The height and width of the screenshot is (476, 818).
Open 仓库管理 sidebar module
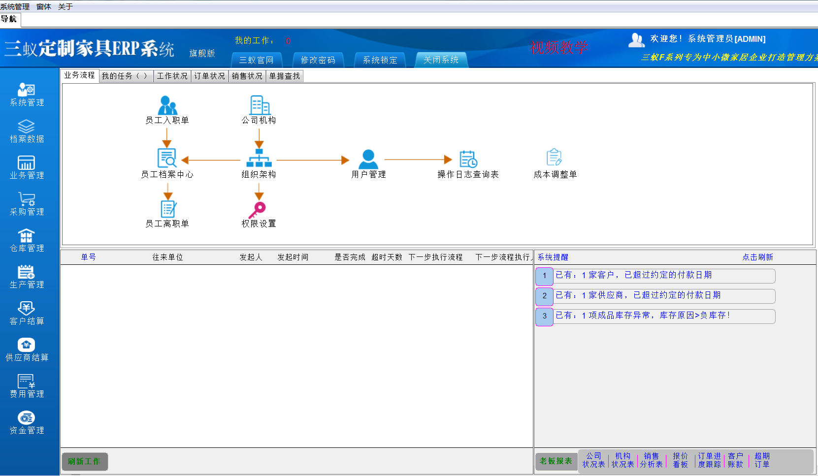click(27, 240)
